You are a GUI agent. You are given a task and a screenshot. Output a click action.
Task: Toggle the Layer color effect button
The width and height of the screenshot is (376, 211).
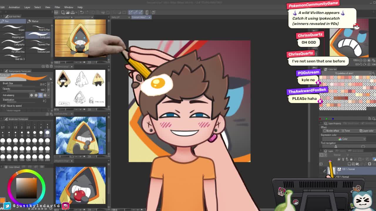click(366, 131)
